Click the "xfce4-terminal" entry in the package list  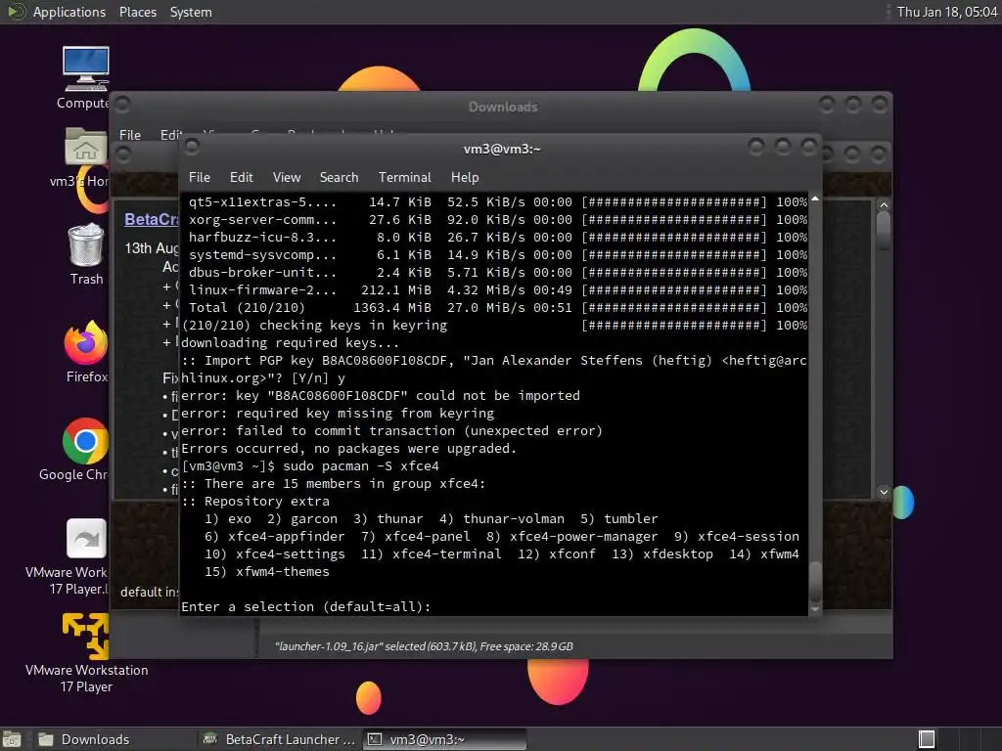click(446, 553)
